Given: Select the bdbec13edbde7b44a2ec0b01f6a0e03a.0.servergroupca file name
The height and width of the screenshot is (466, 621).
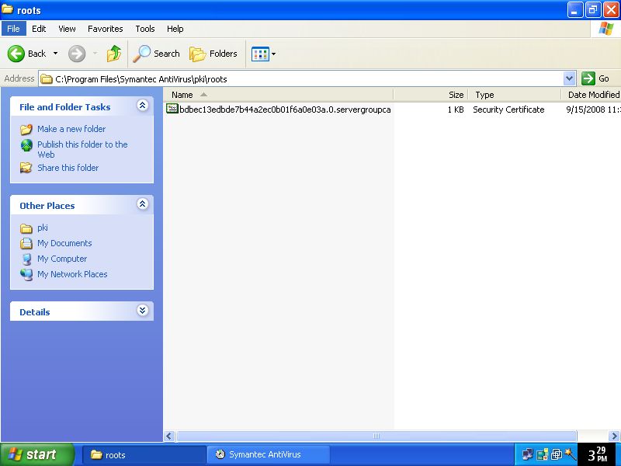Looking at the screenshot, I should (x=285, y=110).
